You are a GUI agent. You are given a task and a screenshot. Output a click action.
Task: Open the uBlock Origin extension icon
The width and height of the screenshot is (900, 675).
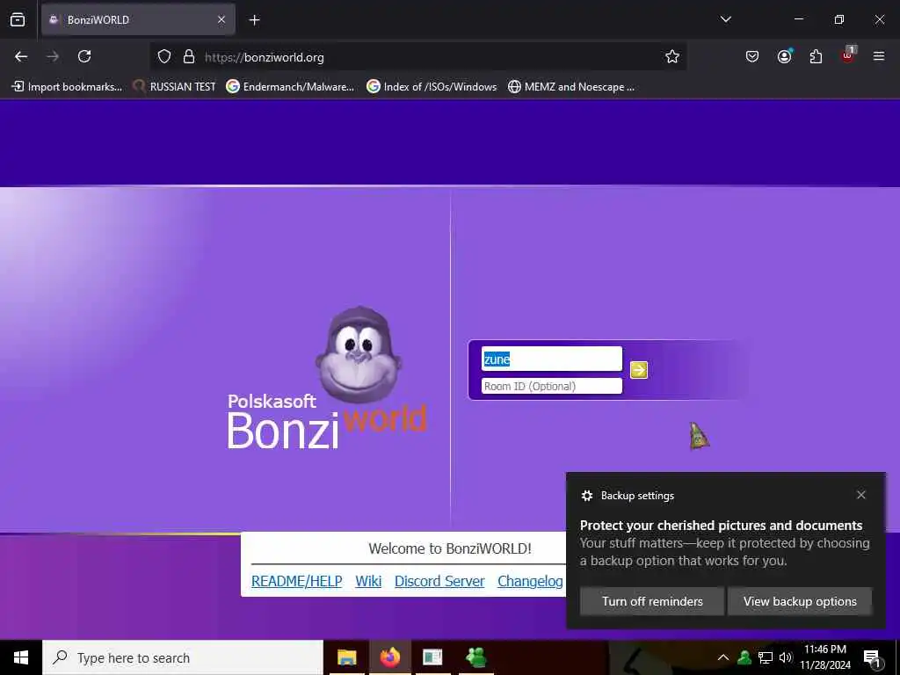pos(848,55)
